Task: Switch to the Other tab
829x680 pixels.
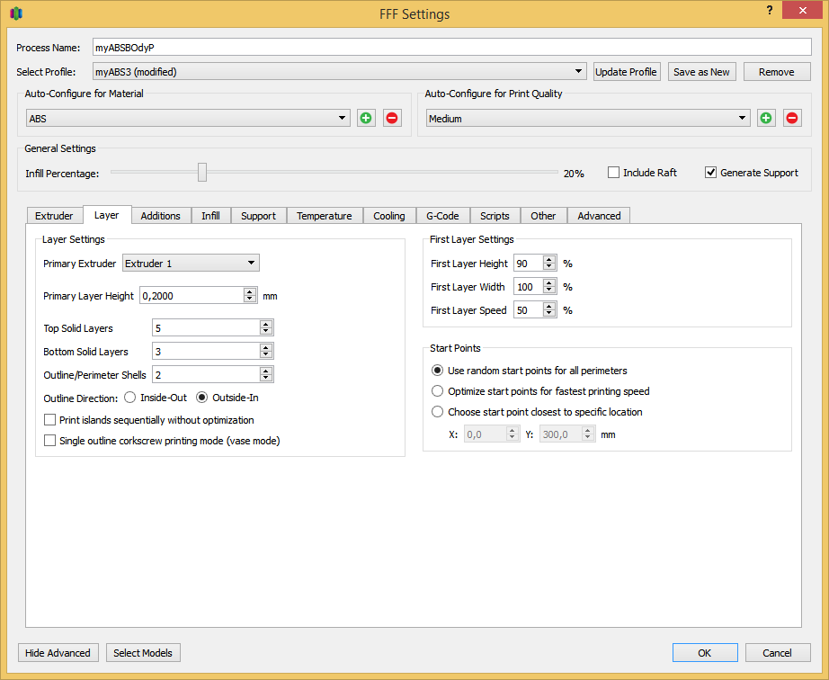Action: 543,216
